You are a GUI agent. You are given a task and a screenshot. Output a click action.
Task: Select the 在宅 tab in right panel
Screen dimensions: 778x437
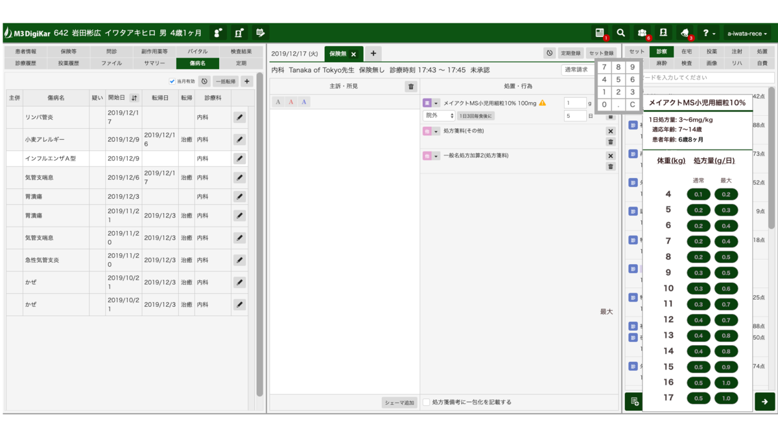point(687,51)
